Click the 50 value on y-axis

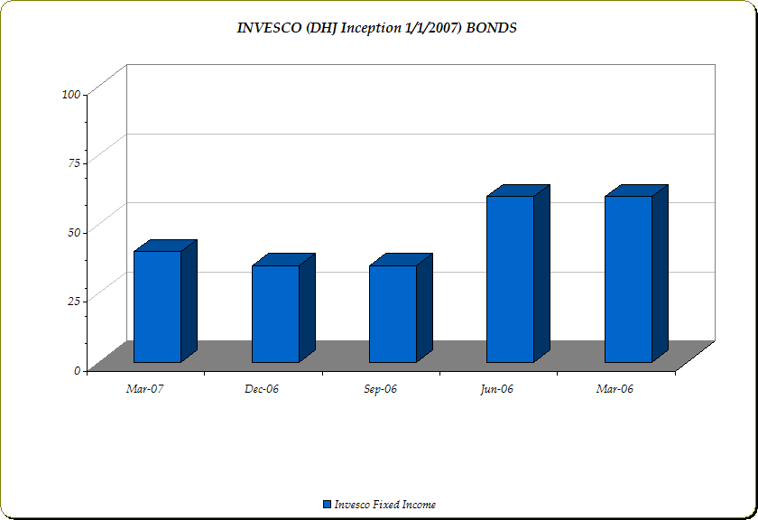click(74, 233)
